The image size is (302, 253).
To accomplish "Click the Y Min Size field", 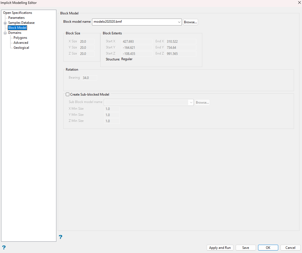I will click(112, 115).
